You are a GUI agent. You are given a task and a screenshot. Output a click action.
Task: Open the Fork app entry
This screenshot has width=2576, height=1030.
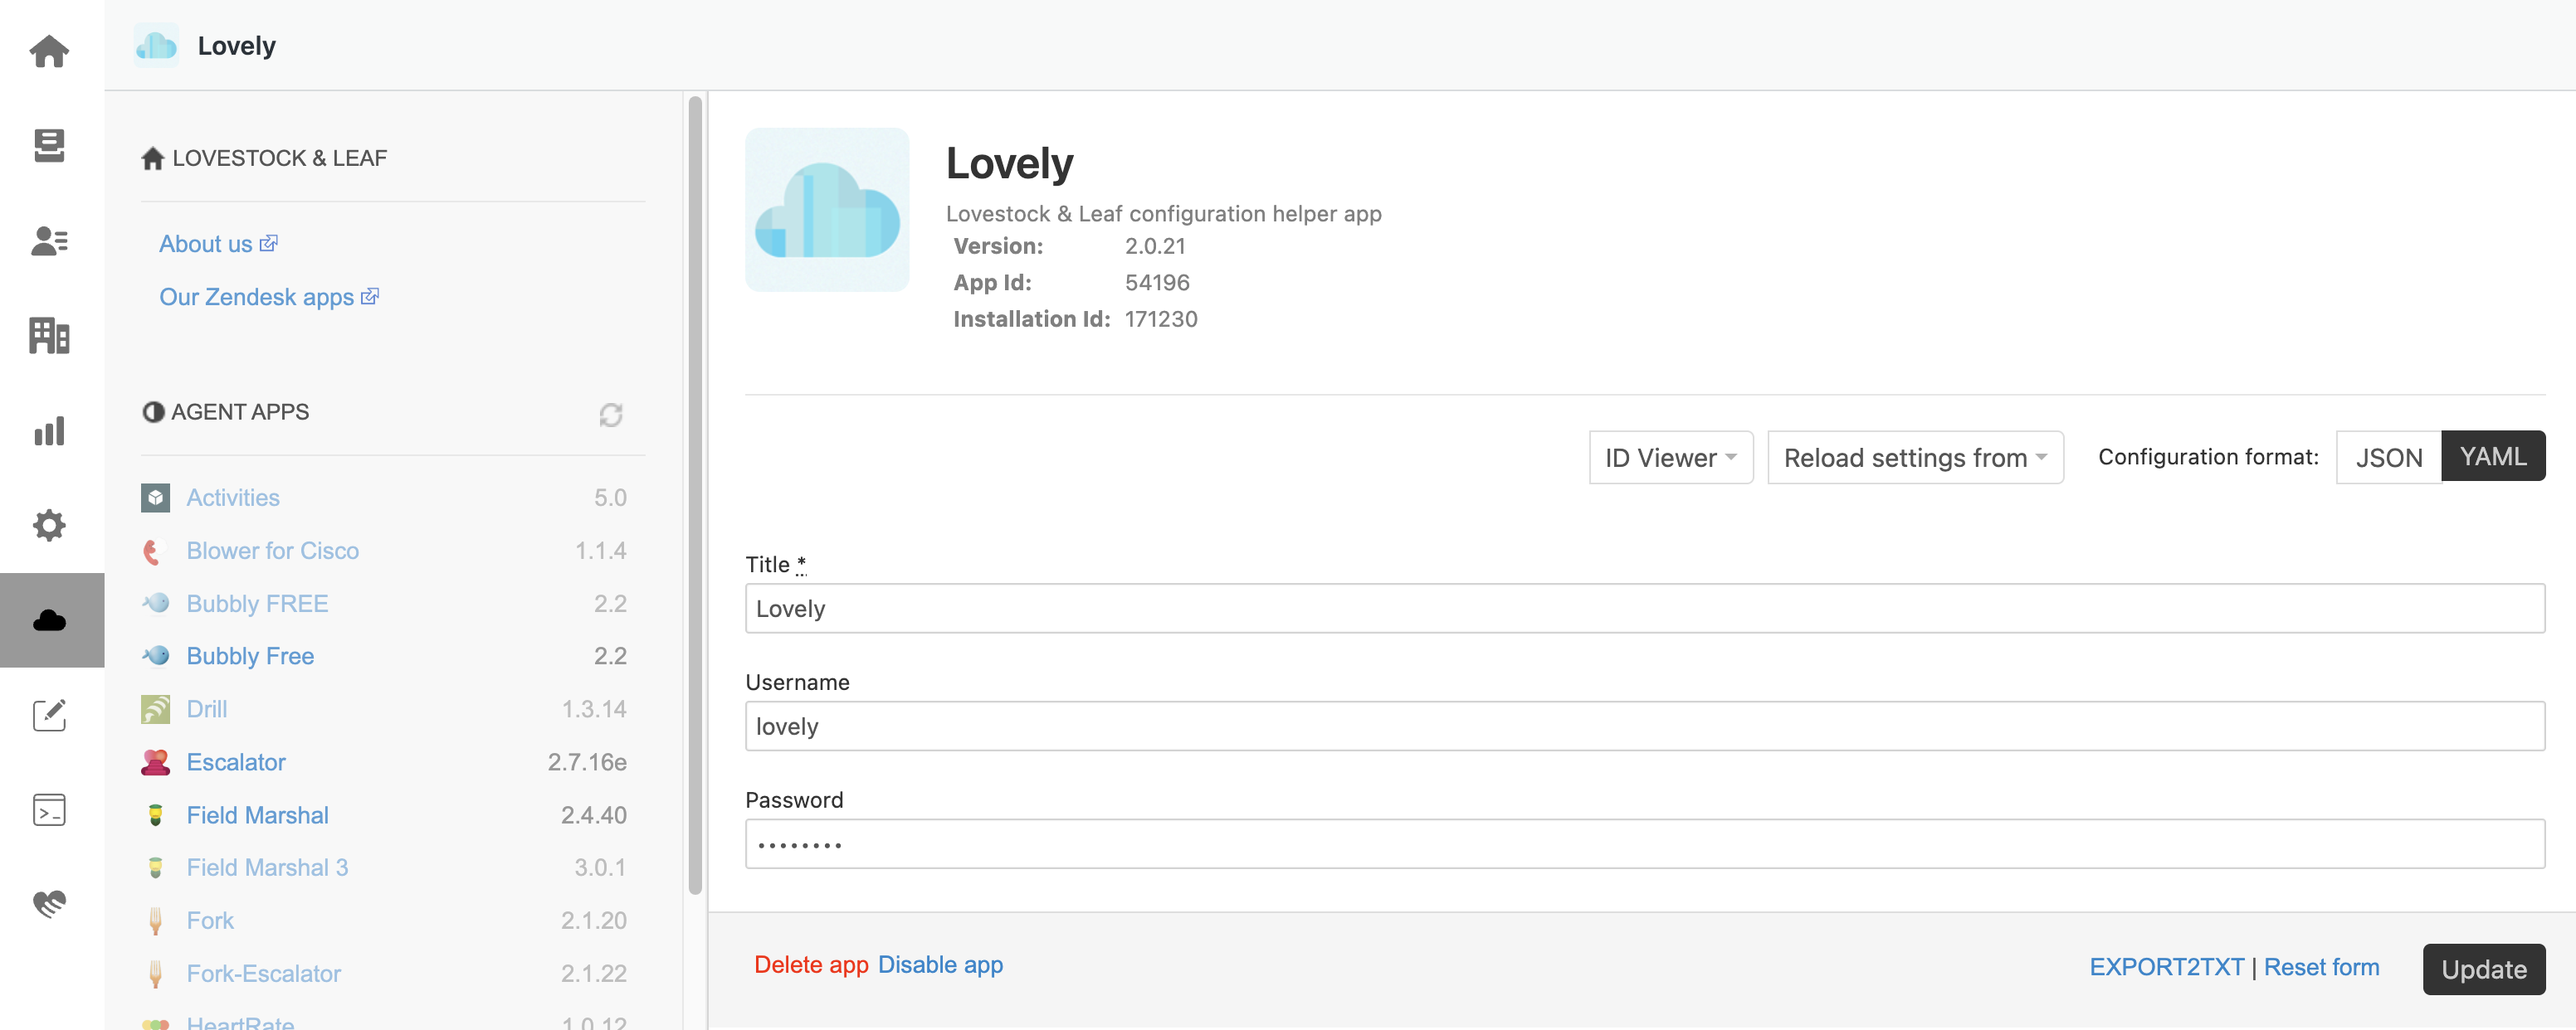(x=209, y=920)
